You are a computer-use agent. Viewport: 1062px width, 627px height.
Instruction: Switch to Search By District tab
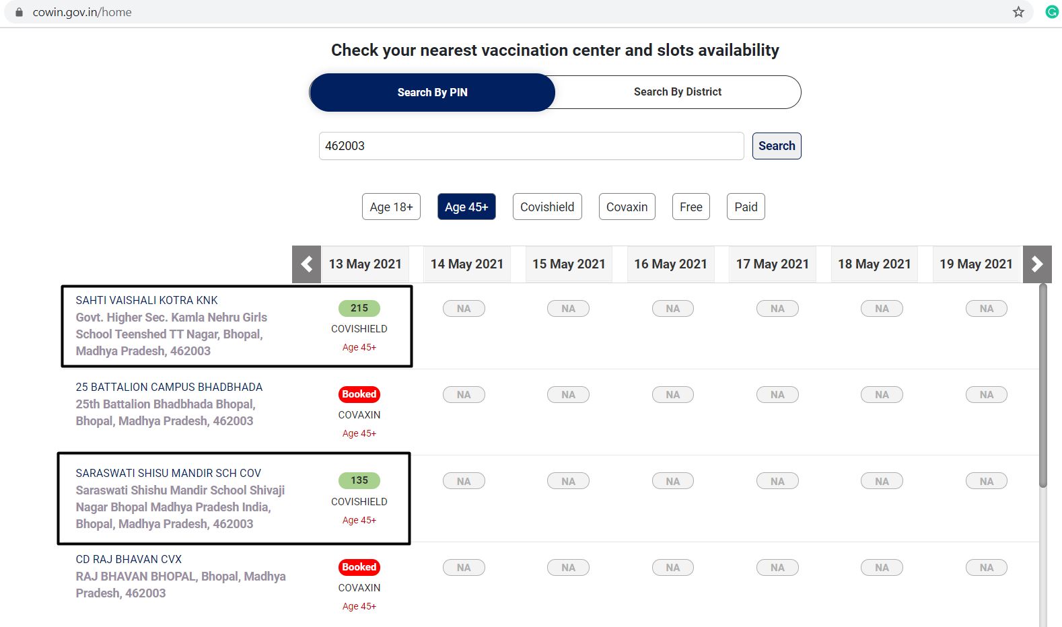pyautogui.click(x=677, y=92)
